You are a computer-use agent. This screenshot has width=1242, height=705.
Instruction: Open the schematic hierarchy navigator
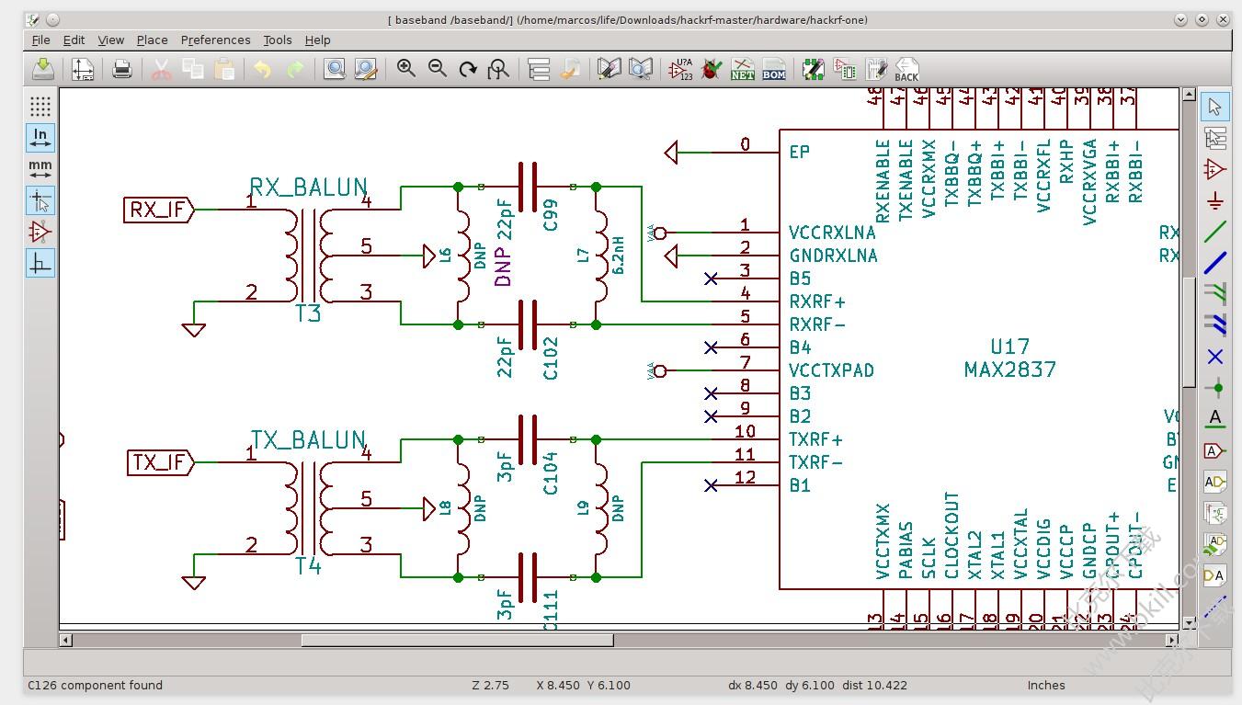539,69
